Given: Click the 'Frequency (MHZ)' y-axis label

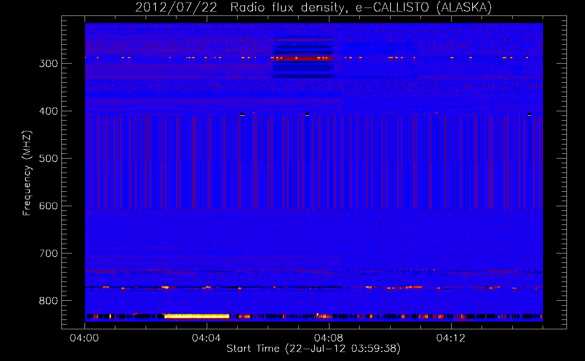Looking at the screenshot, I should click(x=27, y=173).
